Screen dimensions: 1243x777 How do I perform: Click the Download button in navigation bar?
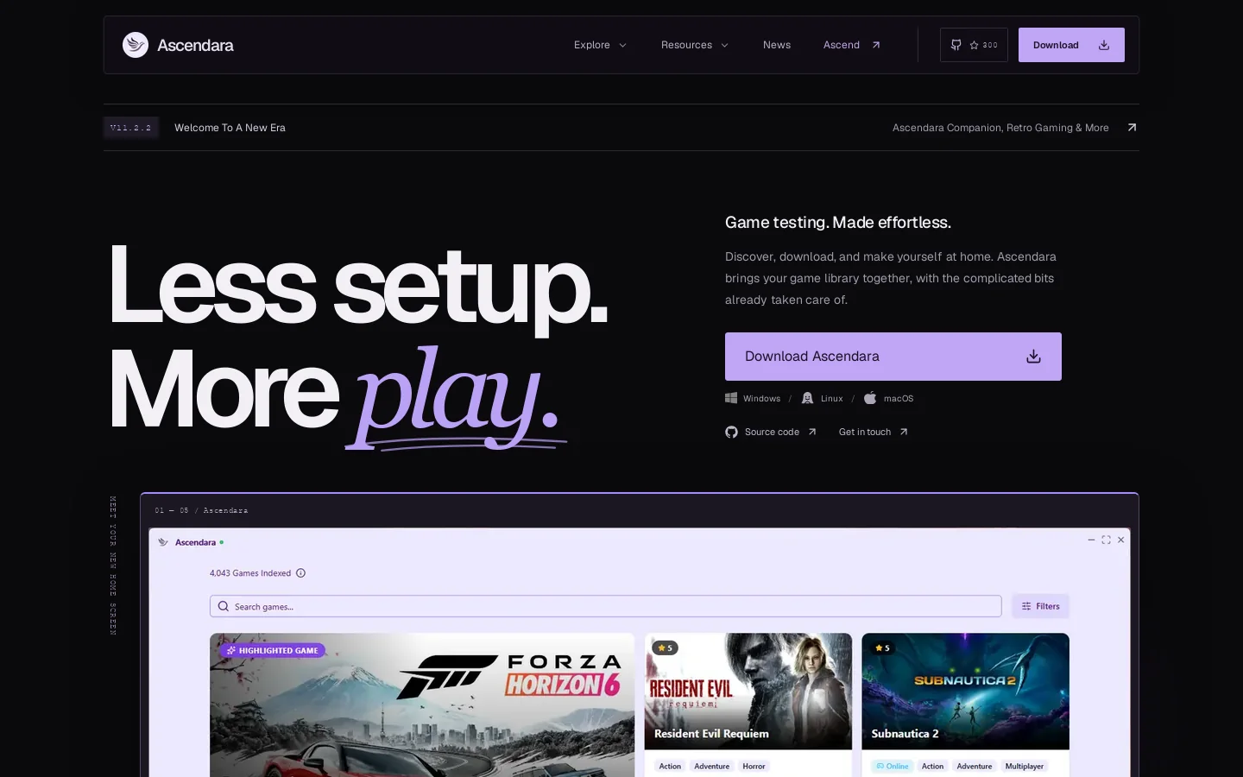coord(1071,45)
